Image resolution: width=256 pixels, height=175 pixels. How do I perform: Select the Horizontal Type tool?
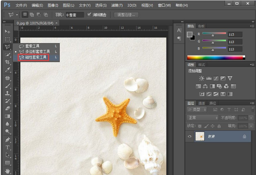(7, 147)
